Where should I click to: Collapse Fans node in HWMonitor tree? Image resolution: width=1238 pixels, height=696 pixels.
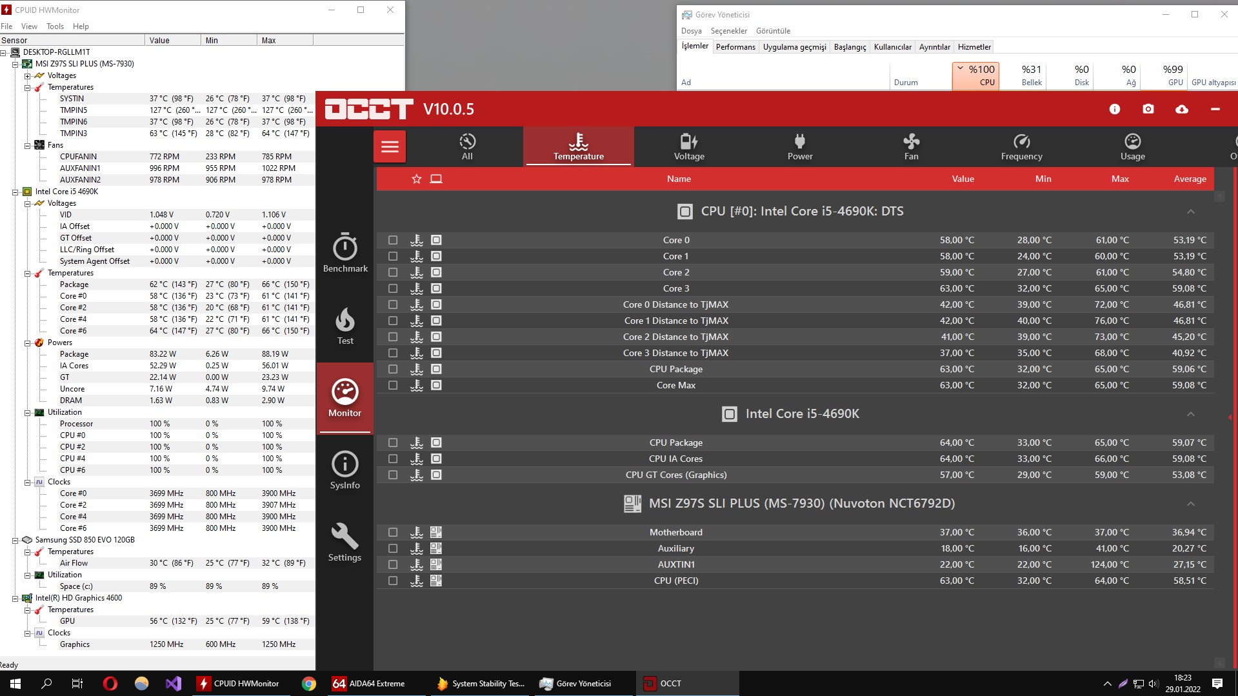[28, 145]
